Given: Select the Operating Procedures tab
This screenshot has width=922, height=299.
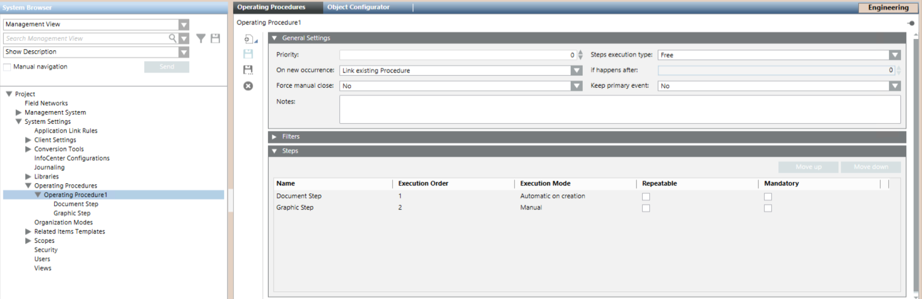Looking at the screenshot, I should click(271, 7).
